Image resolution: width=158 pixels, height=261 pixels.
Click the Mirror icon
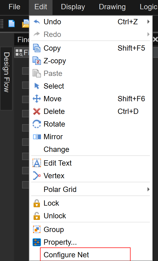point(37,137)
